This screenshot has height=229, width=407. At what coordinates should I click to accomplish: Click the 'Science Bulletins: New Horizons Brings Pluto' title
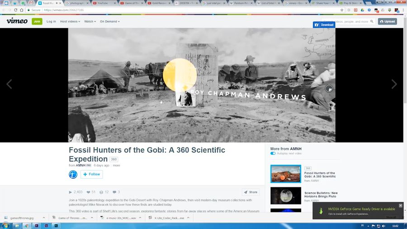[321, 195]
